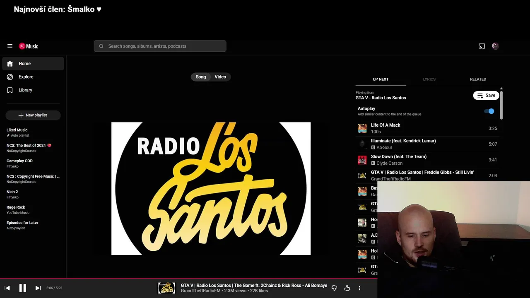Go to Library in sidebar
The image size is (530, 298).
tap(33, 90)
